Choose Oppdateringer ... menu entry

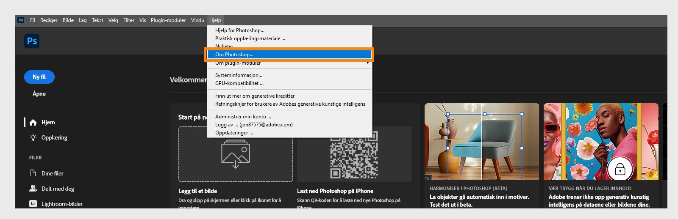[x=289, y=133]
